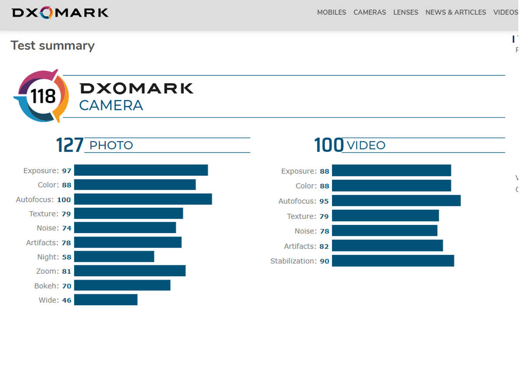
Task: Click the Video Autofocus score bar
Action: [x=396, y=201]
